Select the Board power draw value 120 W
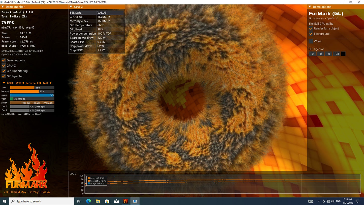This screenshot has height=205, width=364. (101, 38)
